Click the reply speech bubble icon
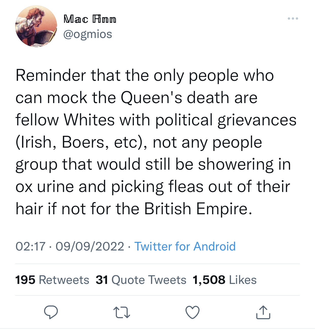Screen dimensions: 315x330 pyautogui.click(x=51, y=312)
